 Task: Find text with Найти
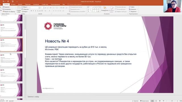pos(132,7)
